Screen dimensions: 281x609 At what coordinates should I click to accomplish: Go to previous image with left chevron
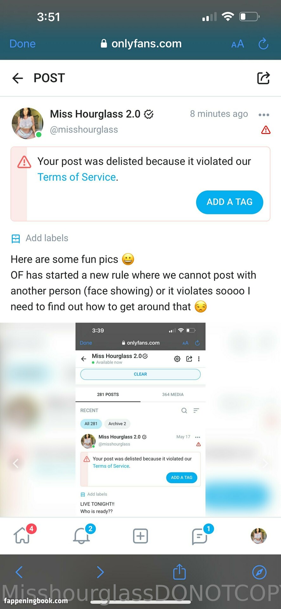click(16, 463)
